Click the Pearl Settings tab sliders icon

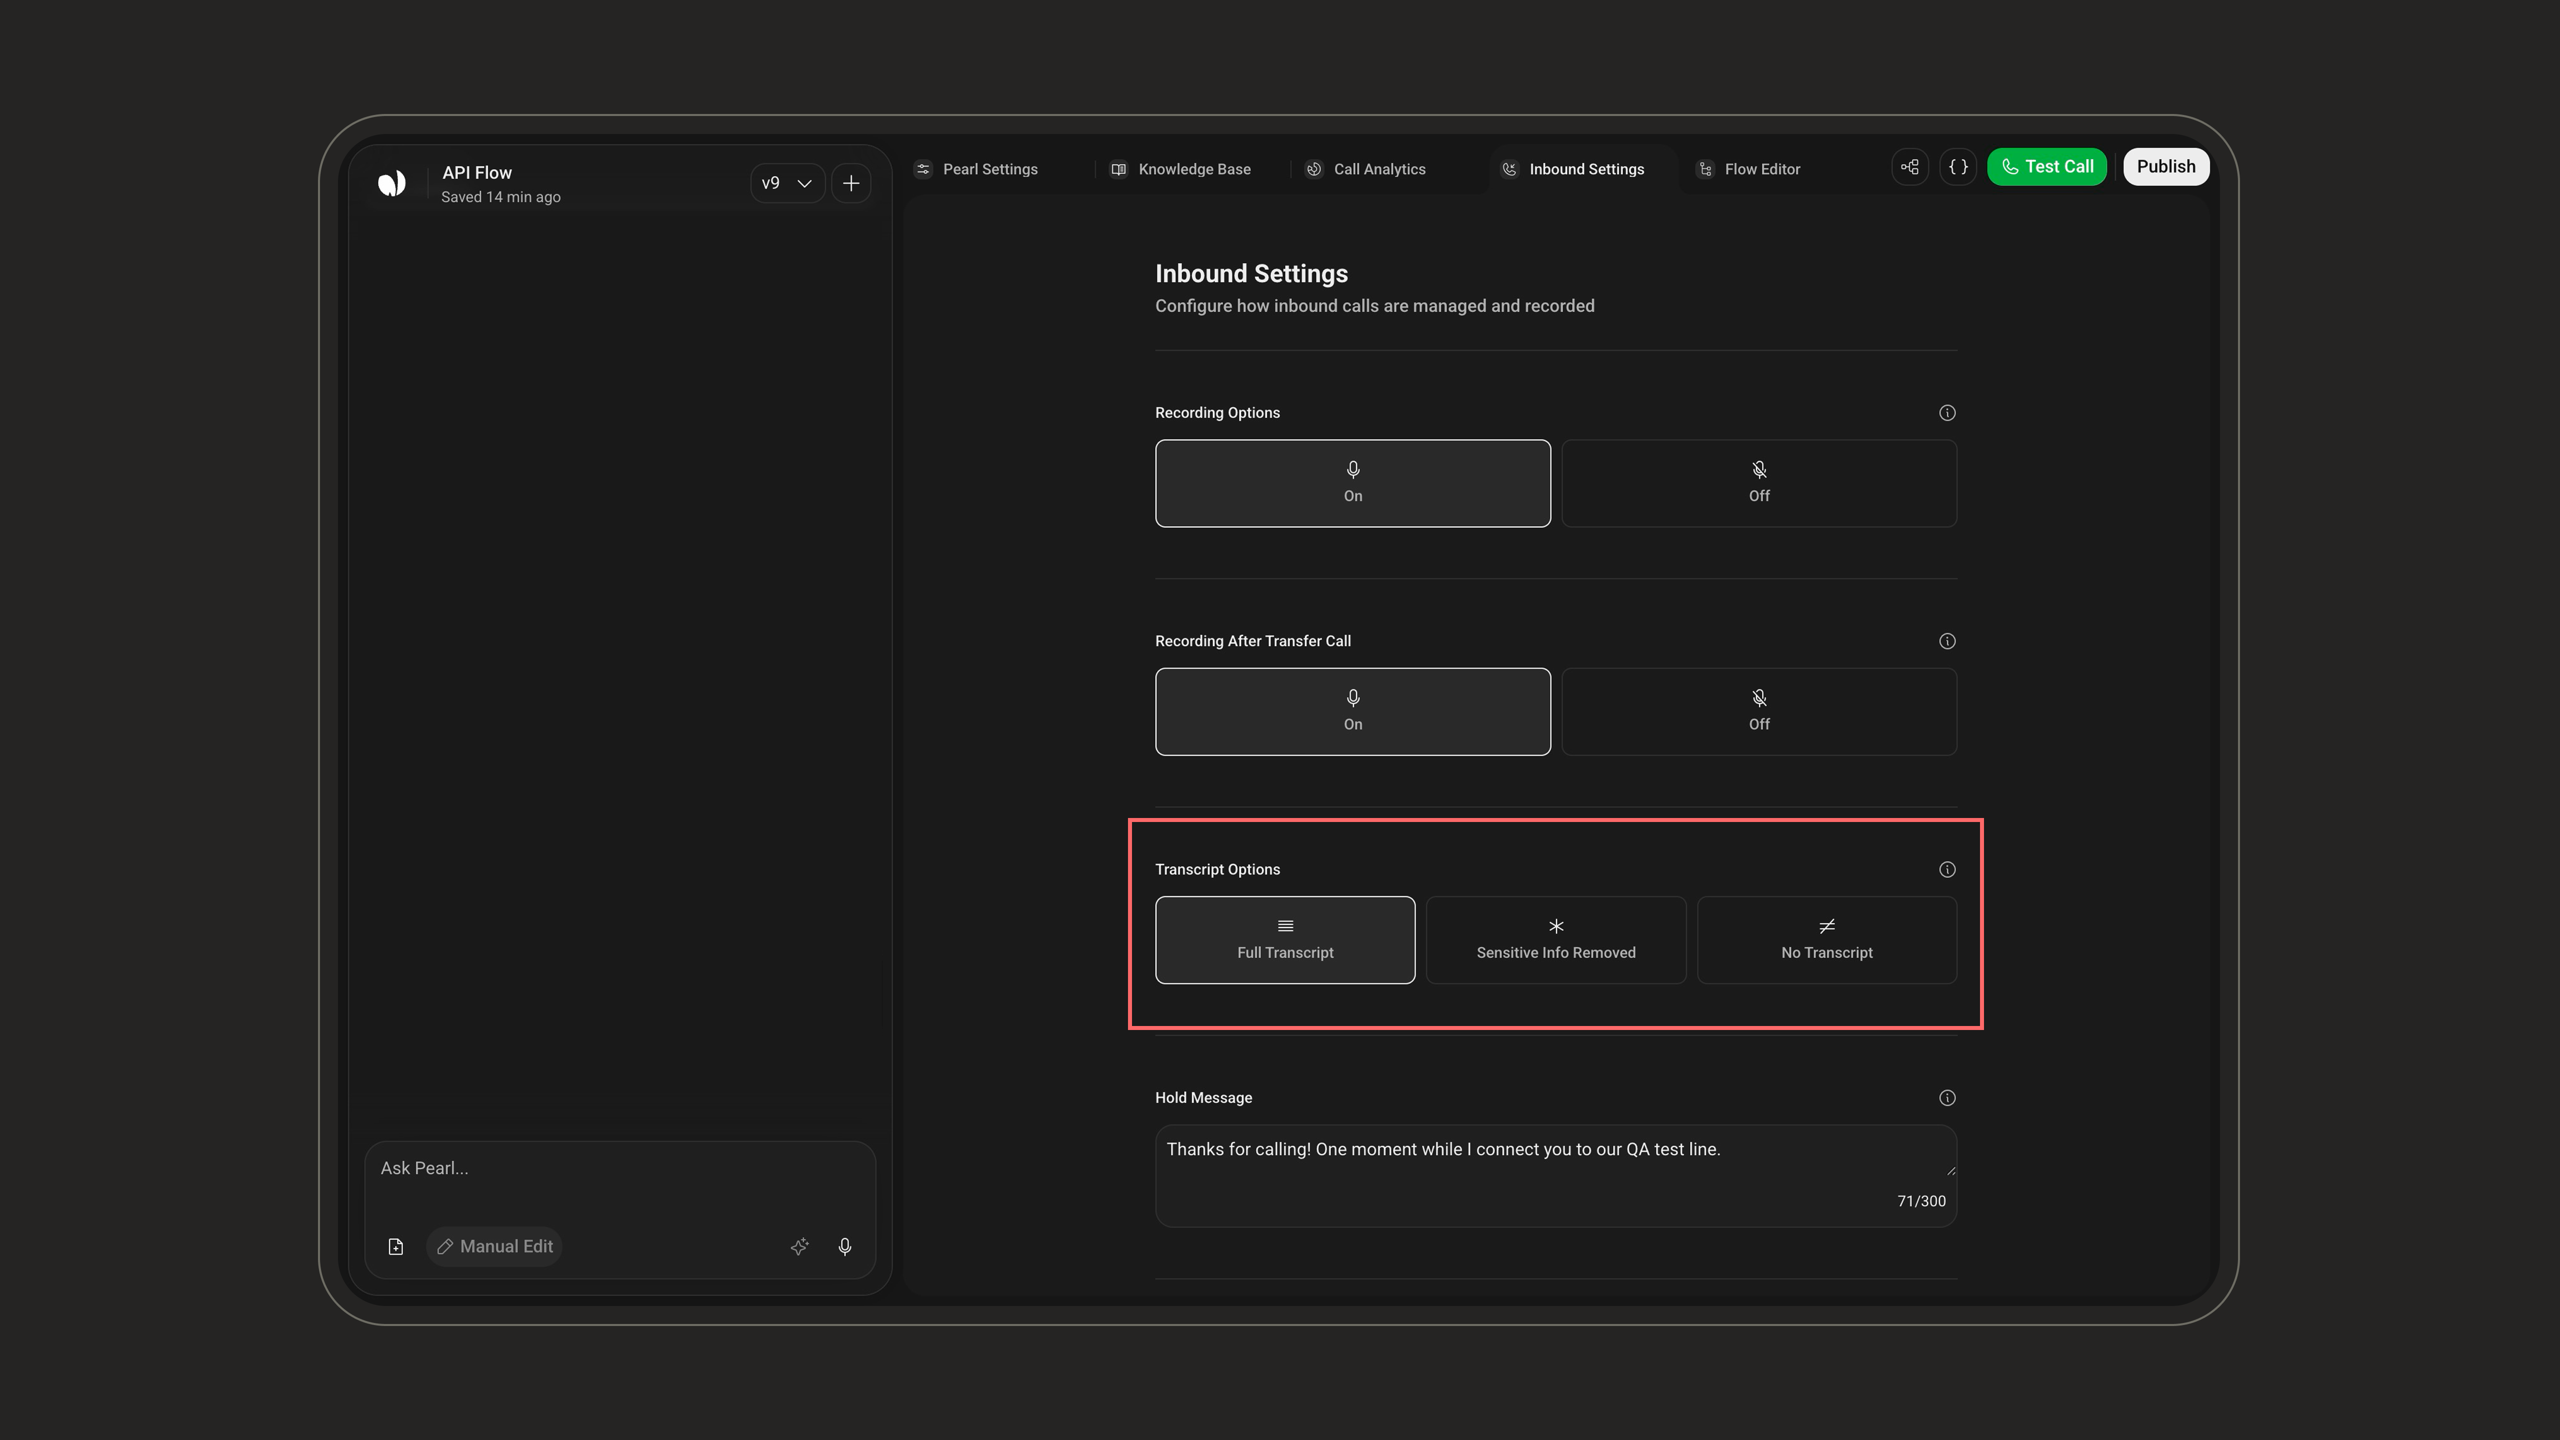(x=923, y=169)
